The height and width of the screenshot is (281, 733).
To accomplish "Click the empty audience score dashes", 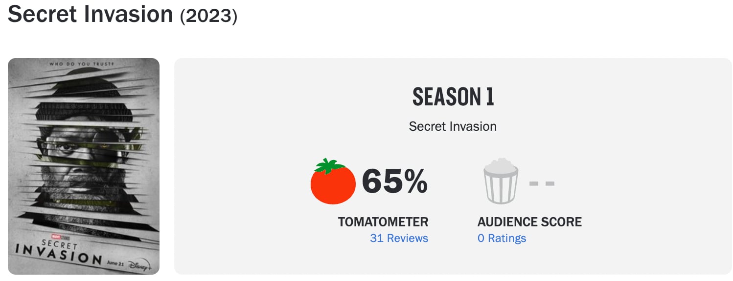I will pos(542,183).
